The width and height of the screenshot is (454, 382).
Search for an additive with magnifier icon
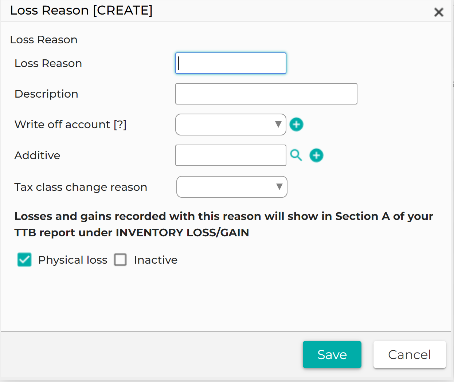[296, 155]
